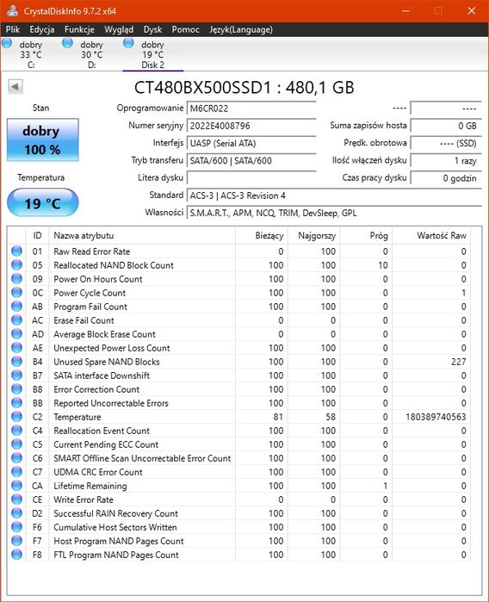Open the Język(Language) menu
489x602 pixels.
click(241, 29)
